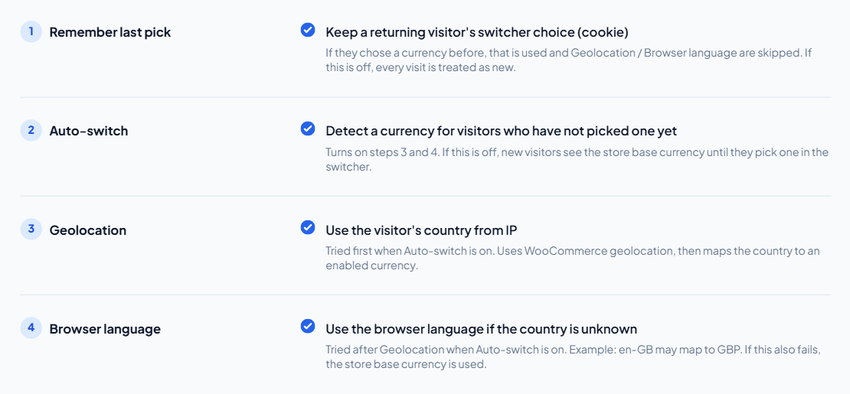Uncheck the returning visitor cookie checkbox
850x394 pixels.
pyautogui.click(x=307, y=30)
